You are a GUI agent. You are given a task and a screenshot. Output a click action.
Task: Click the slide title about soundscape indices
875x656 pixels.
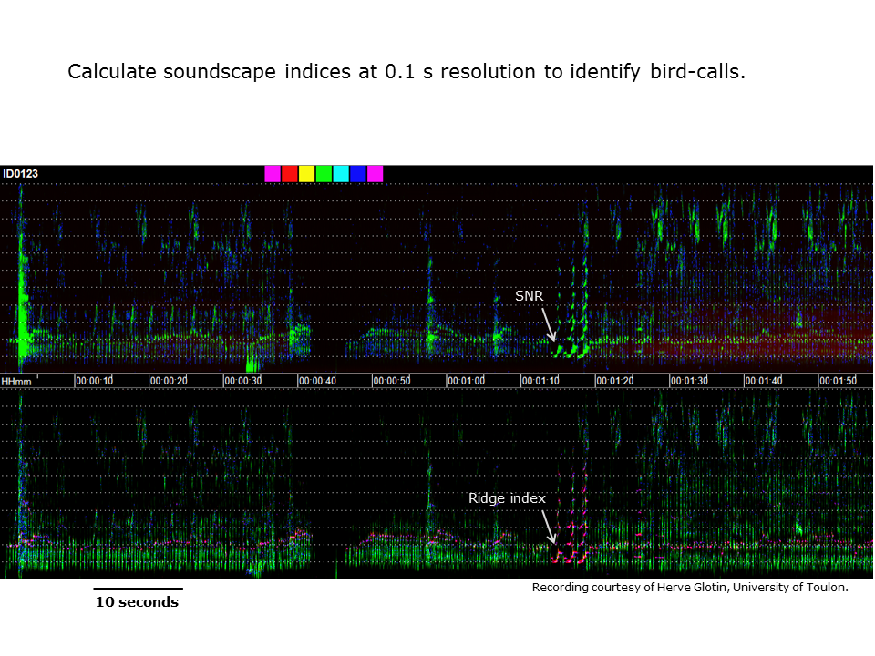[407, 71]
